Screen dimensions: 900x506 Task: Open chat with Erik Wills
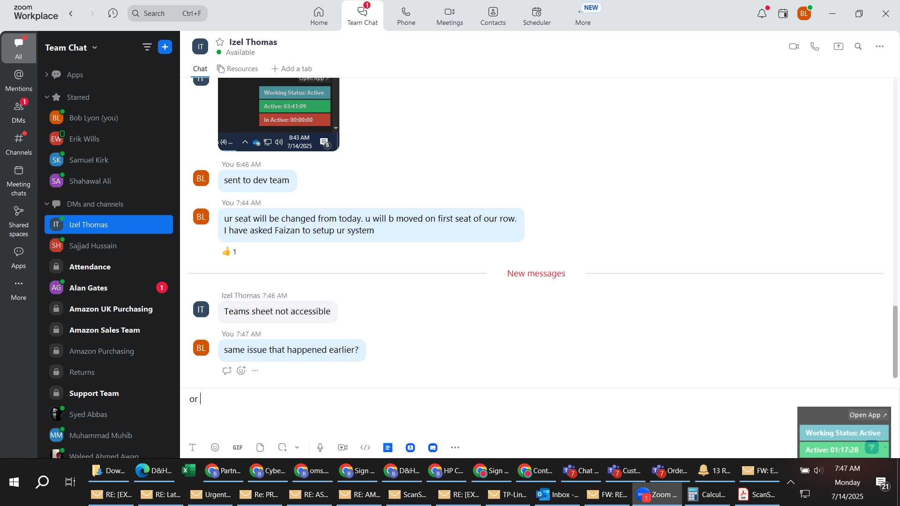[x=109, y=139]
